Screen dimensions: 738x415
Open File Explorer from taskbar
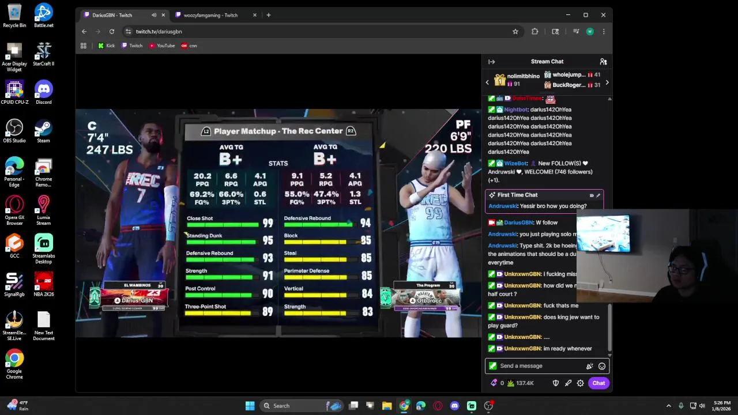coord(387,406)
